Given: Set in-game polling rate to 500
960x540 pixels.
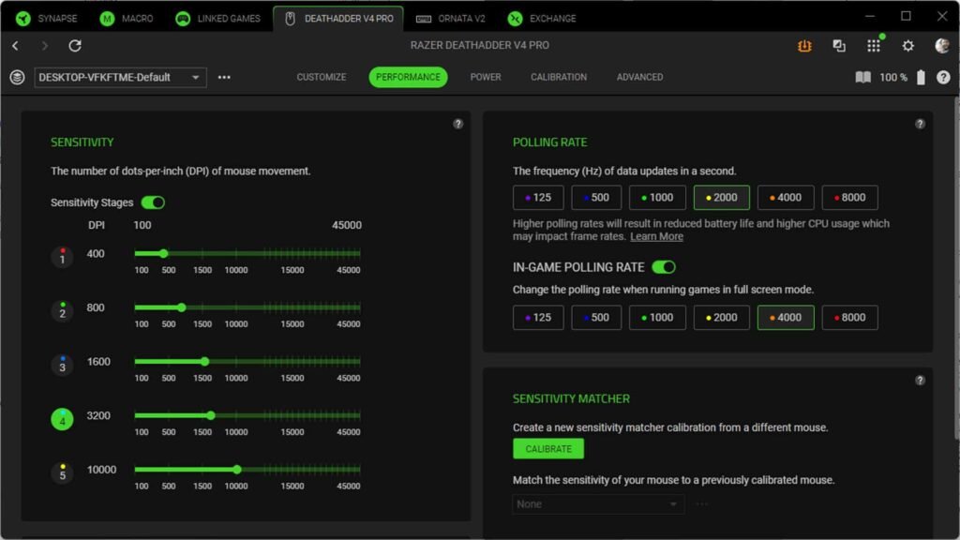Looking at the screenshot, I should 596,317.
